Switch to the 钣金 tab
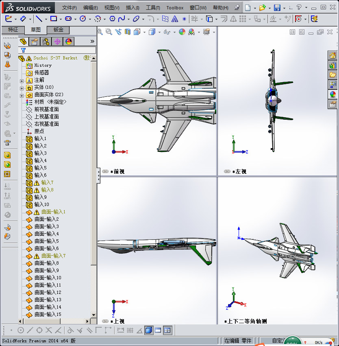This screenshot has width=339, height=346. pyautogui.click(x=58, y=30)
